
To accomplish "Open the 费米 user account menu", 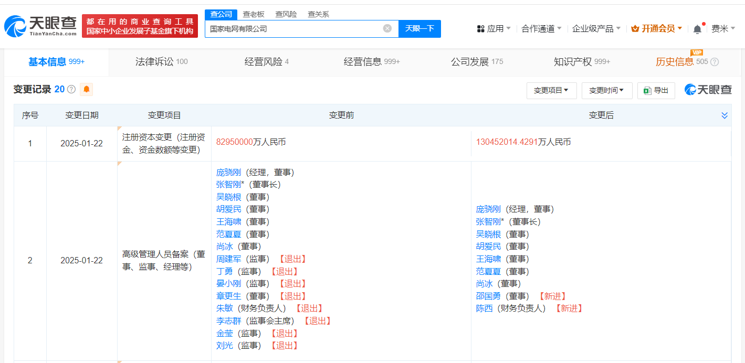I will (x=723, y=29).
